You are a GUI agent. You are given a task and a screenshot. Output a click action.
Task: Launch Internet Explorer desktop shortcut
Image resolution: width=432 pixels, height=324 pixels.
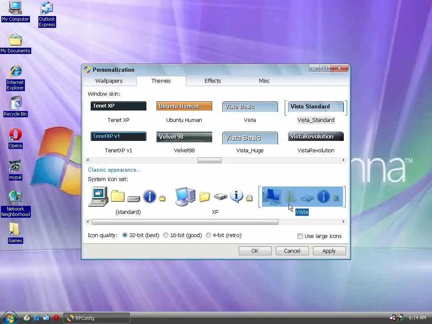tap(16, 78)
